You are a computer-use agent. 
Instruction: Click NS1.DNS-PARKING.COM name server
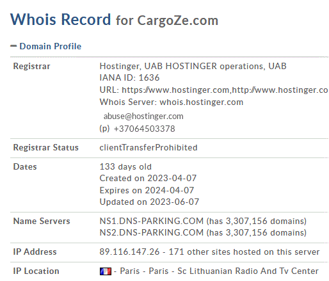click(x=152, y=221)
